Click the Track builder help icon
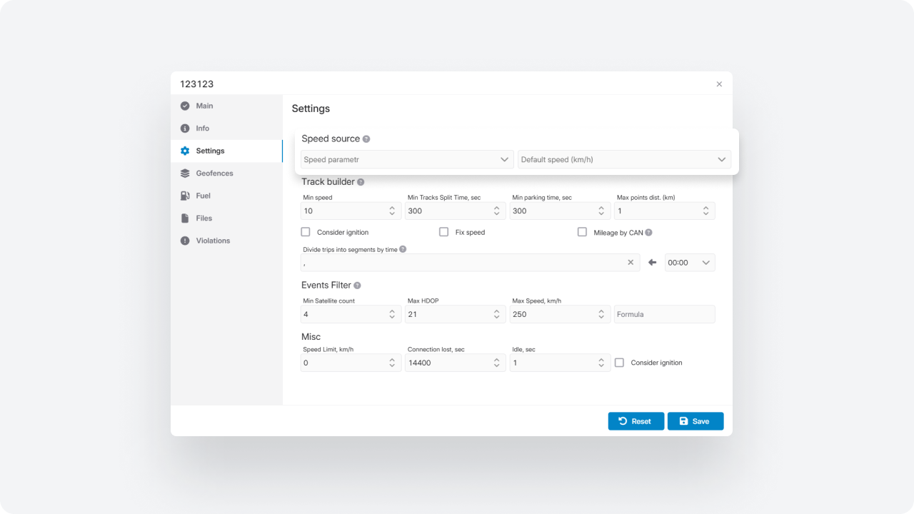914x514 pixels. tap(361, 182)
